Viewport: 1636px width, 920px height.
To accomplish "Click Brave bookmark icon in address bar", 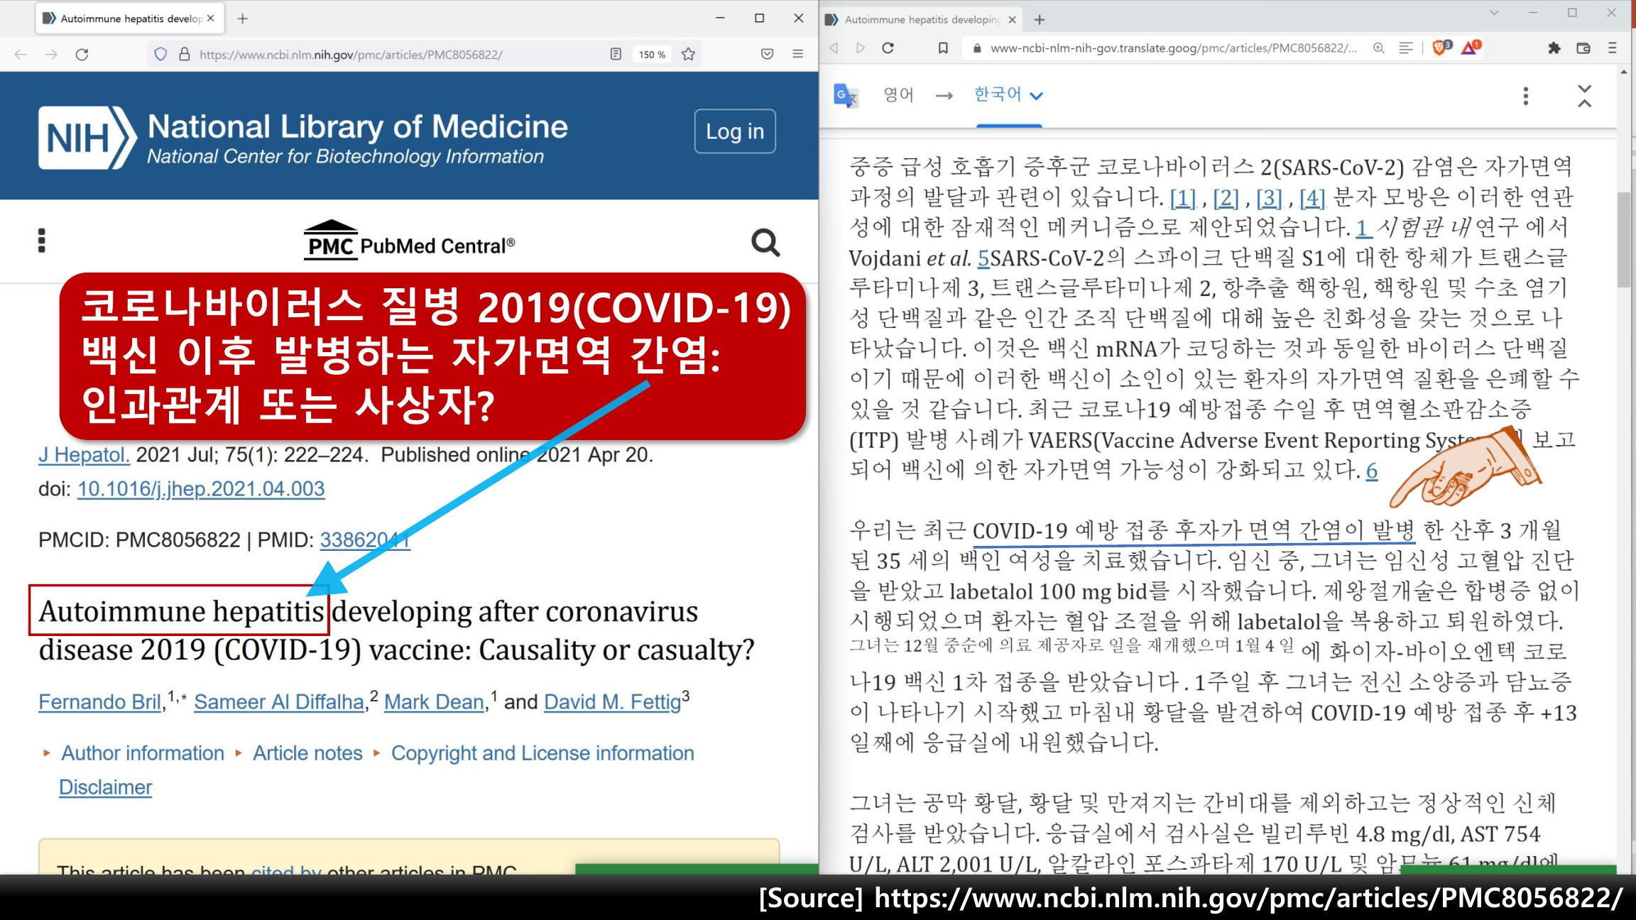I will tap(943, 48).
